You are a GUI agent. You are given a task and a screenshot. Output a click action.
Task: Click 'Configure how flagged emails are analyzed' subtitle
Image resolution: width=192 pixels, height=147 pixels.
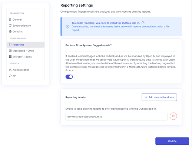point(106,11)
